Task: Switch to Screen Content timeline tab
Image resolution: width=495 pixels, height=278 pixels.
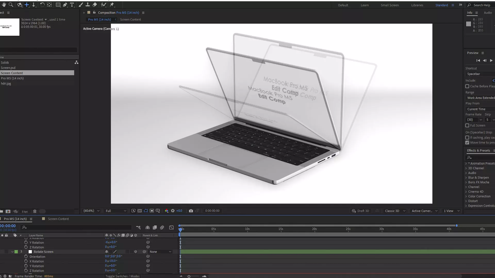Action: (58, 219)
